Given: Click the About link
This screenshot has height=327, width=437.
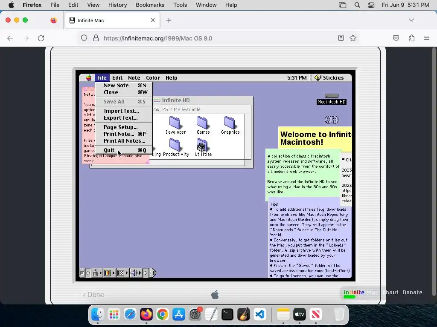Looking at the screenshot, I should 390,292.
